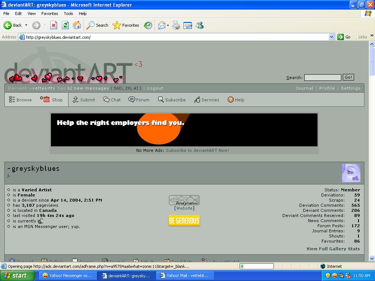The image size is (375, 281).
Task: Open the Search magnifier toolbar button
Action: pyautogui.click(x=97, y=25)
